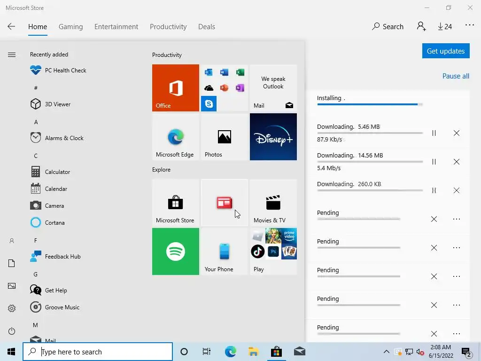Click the Installing progress bar
This screenshot has width=481, height=361.
(x=370, y=104)
